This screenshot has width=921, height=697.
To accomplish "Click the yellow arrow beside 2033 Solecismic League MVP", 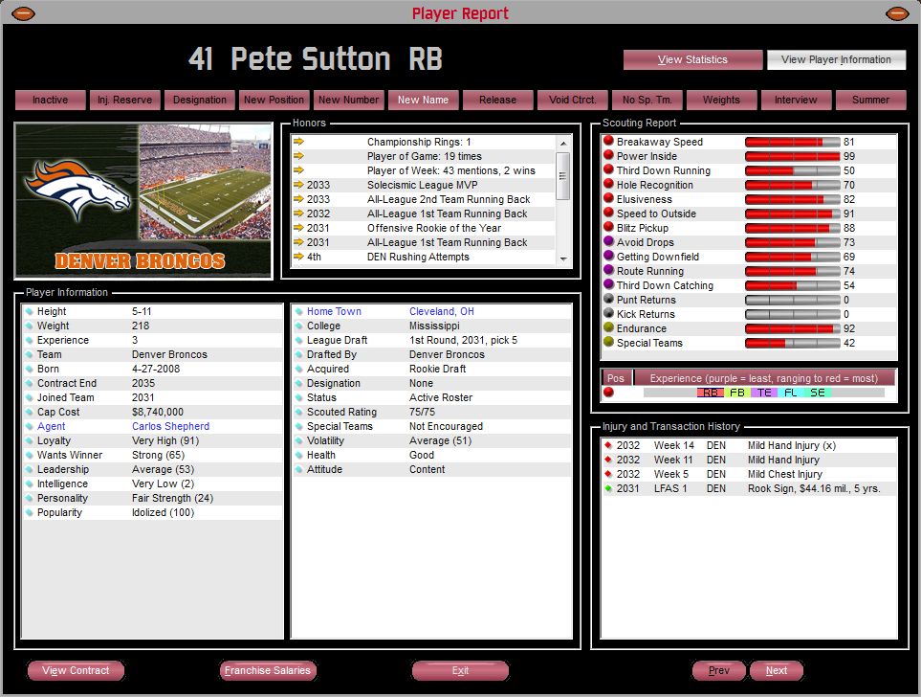I will click(298, 185).
